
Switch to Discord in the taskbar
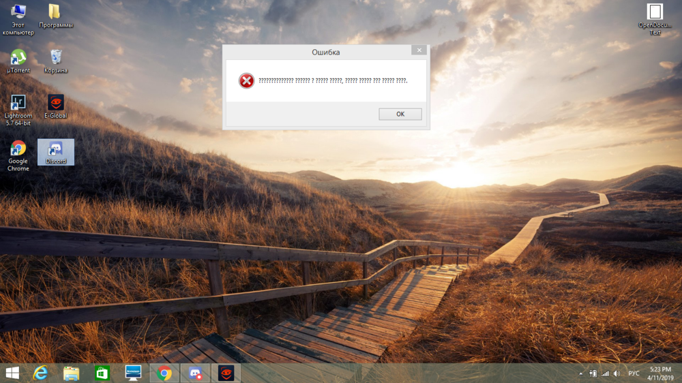point(195,373)
